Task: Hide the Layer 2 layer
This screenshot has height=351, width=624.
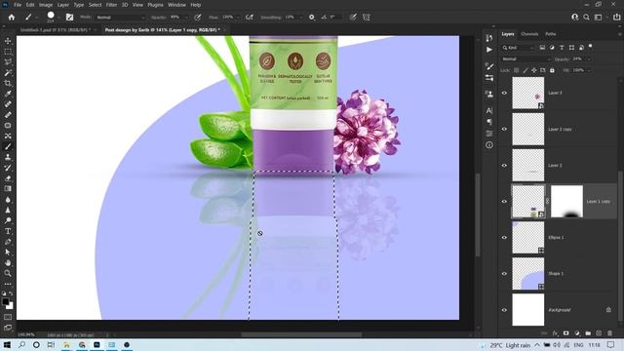Action: tap(504, 165)
